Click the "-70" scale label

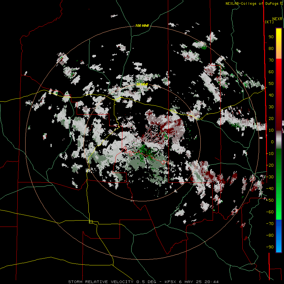(270, 224)
